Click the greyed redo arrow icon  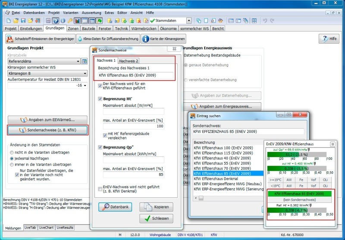(x=272, y=21)
